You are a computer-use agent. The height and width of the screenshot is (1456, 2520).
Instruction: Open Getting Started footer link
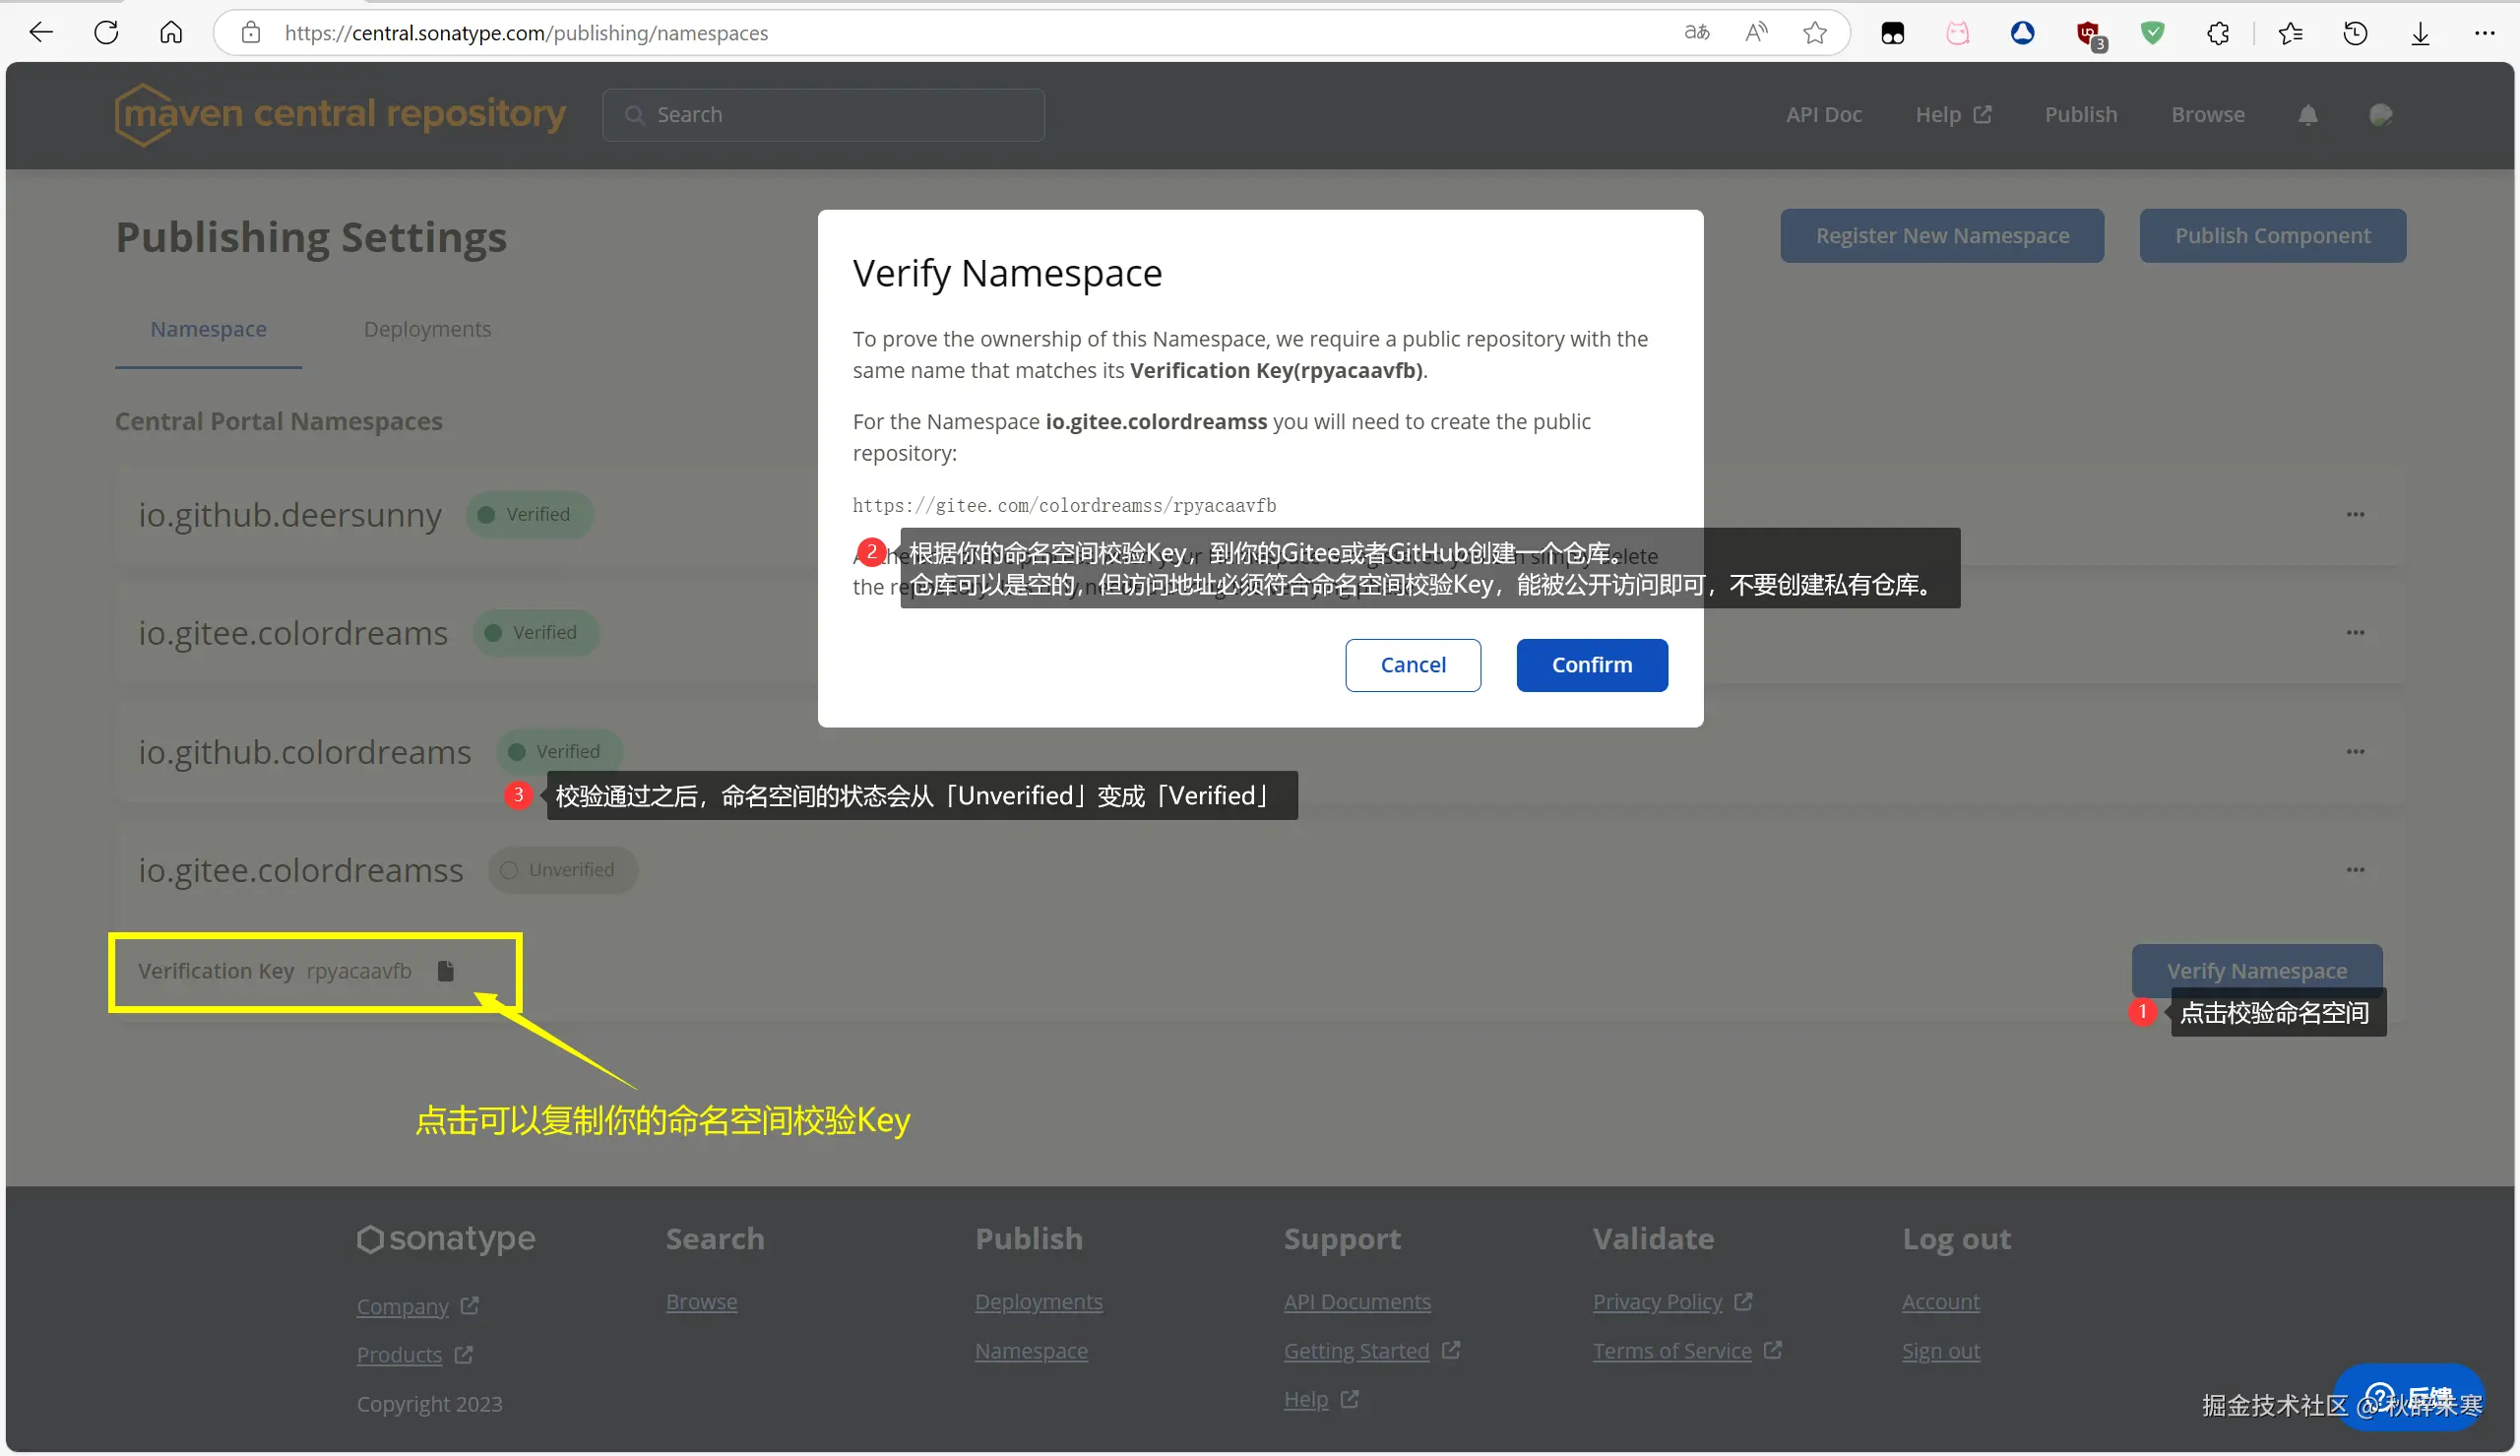[x=1355, y=1350]
